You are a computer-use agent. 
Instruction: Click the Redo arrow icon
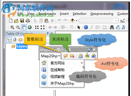point(65,21)
